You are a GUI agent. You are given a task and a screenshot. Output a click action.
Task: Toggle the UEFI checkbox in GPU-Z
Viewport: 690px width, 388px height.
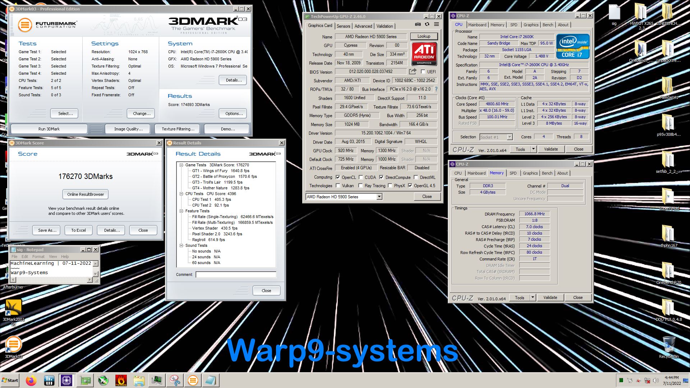click(x=423, y=71)
